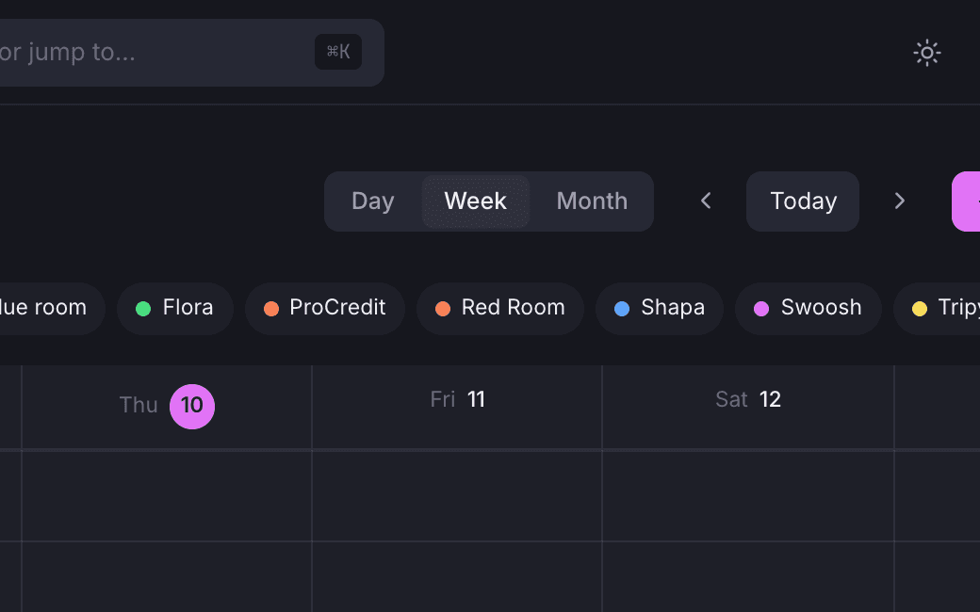This screenshot has height=612, width=980.
Task: Go to previous week with left chevron
Action: point(706,201)
